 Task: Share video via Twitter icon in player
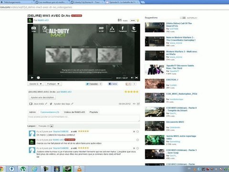click(x=134, y=29)
